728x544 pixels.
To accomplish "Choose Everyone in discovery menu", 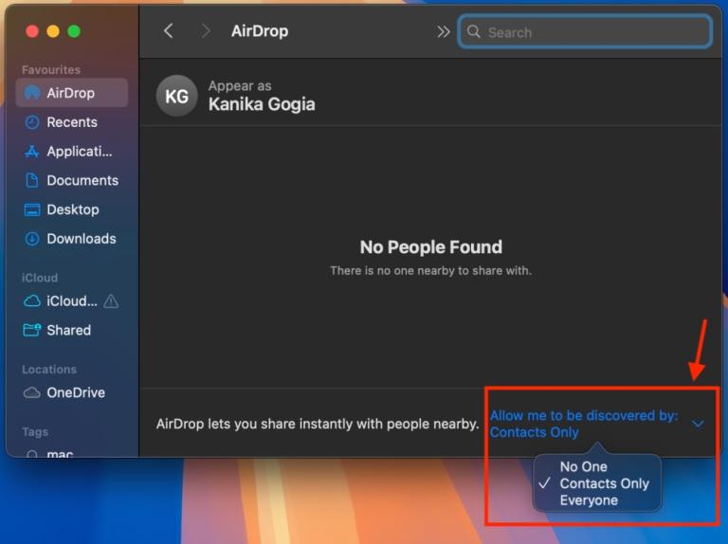I will 589,500.
